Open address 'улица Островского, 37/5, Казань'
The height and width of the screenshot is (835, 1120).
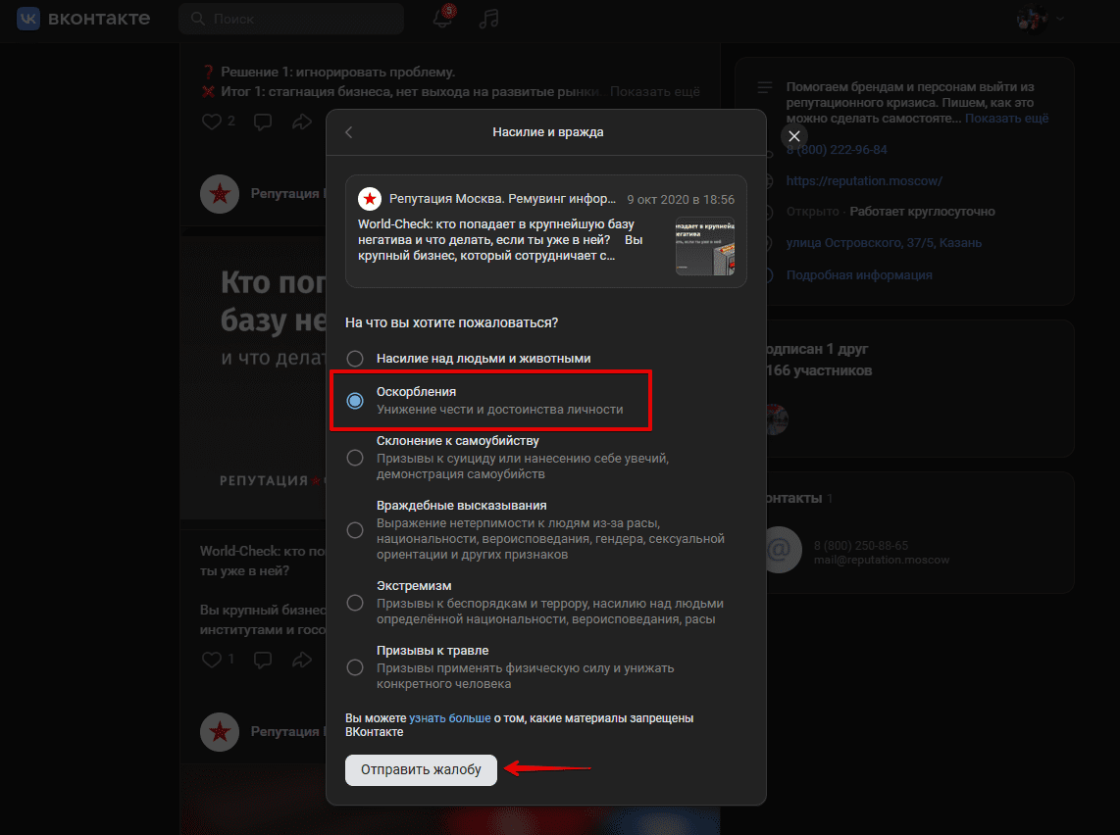coord(884,243)
